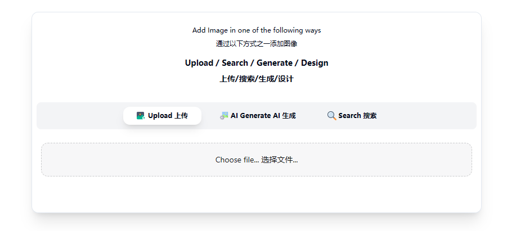
Task: Click the Choose file... 选择文件... field
Action: click(257, 160)
